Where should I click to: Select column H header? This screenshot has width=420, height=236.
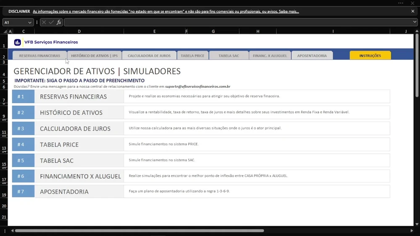point(258,31)
